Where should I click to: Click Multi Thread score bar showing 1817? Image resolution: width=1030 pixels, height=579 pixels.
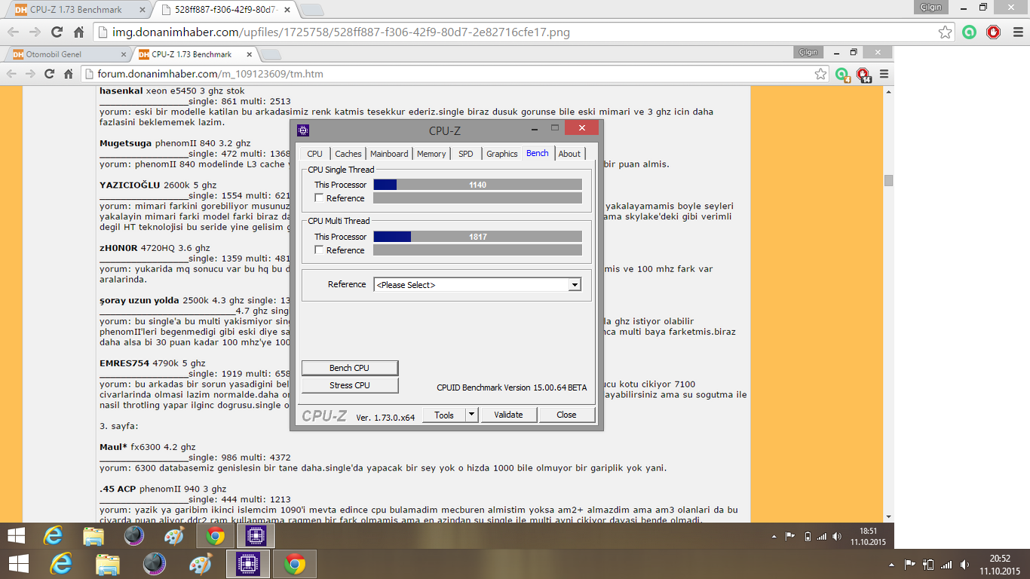(477, 237)
